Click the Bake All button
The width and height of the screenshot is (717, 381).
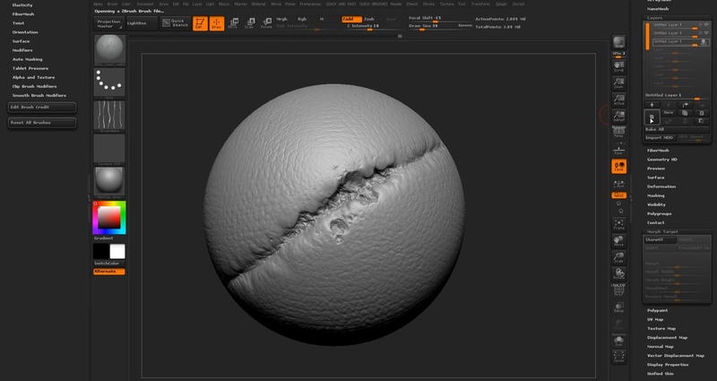(659, 129)
